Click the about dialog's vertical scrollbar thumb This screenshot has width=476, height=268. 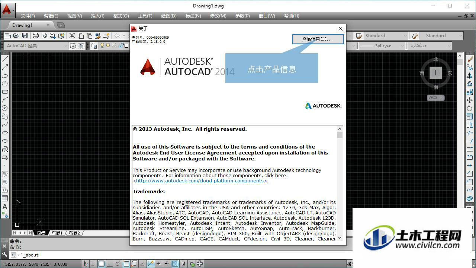click(x=340, y=135)
